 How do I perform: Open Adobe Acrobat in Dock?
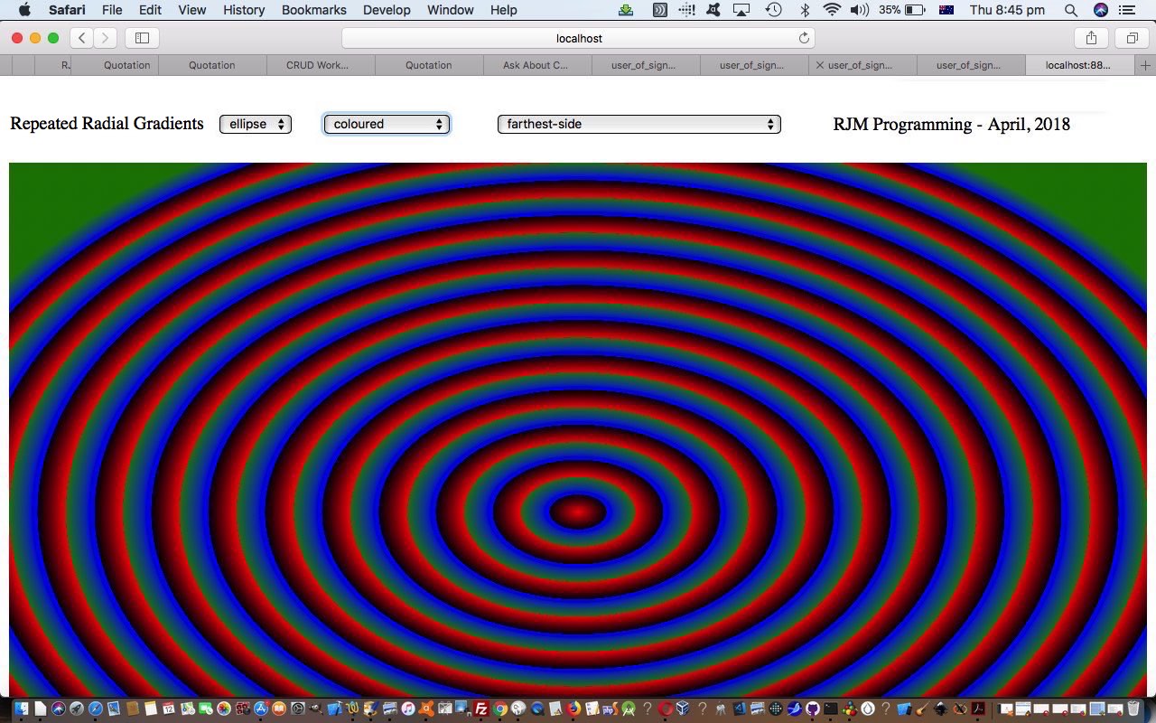(x=978, y=709)
